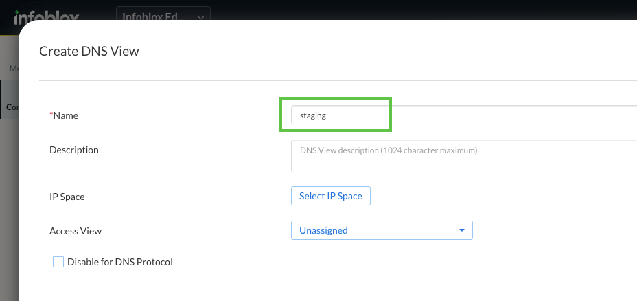Select the M... tab behind the dialog
The height and width of the screenshot is (301, 637).
pyautogui.click(x=12, y=69)
